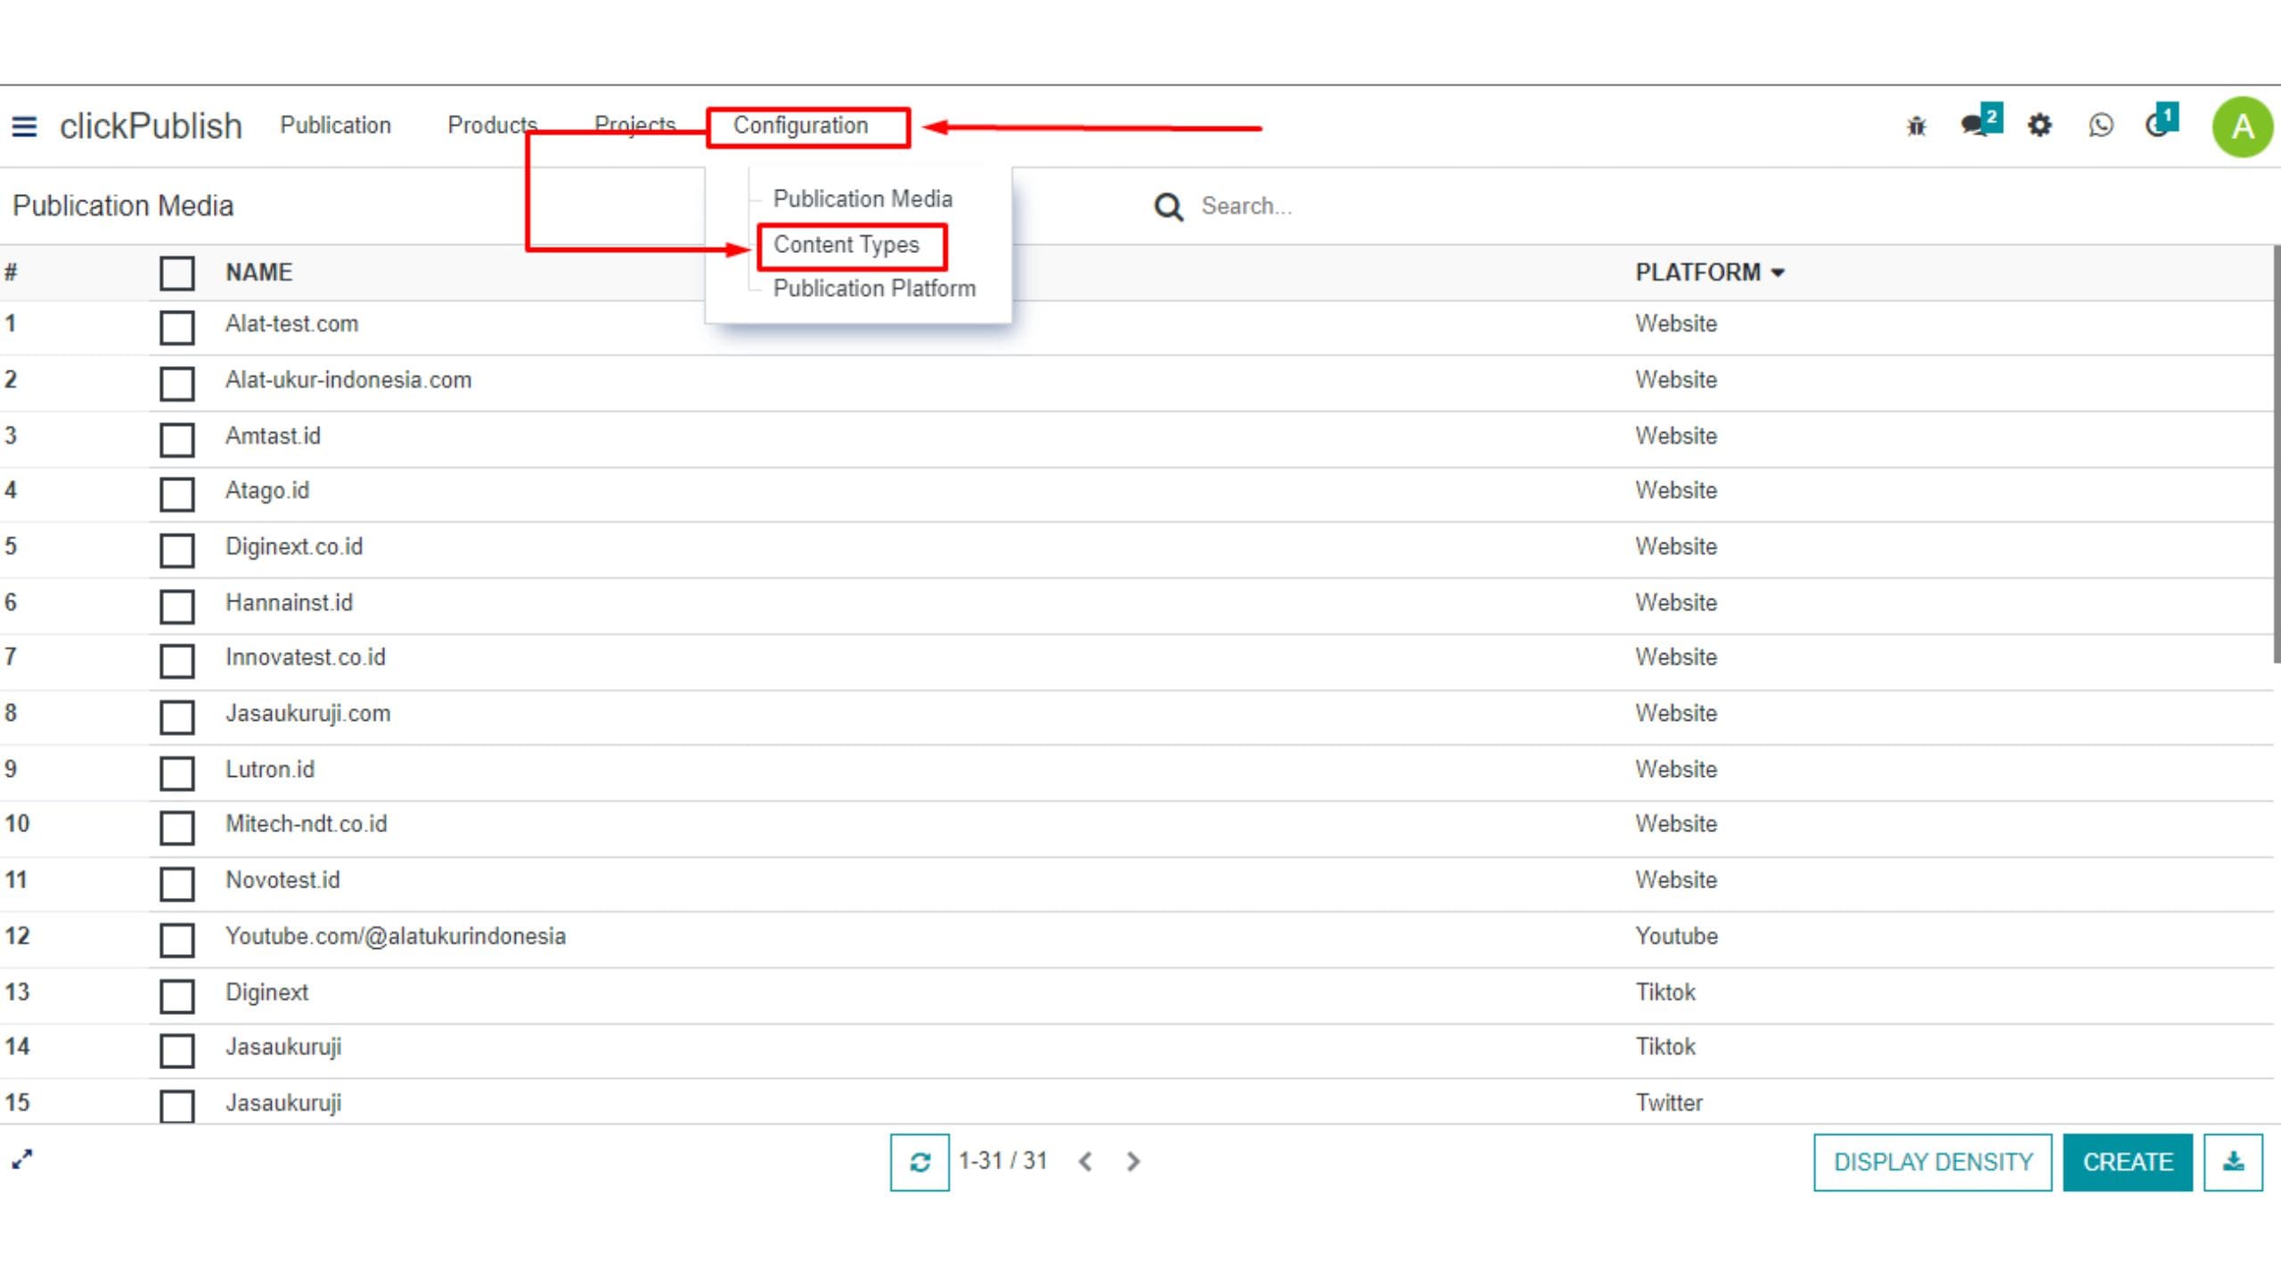Check the box for Innovatest.co.id

pyautogui.click(x=176, y=660)
